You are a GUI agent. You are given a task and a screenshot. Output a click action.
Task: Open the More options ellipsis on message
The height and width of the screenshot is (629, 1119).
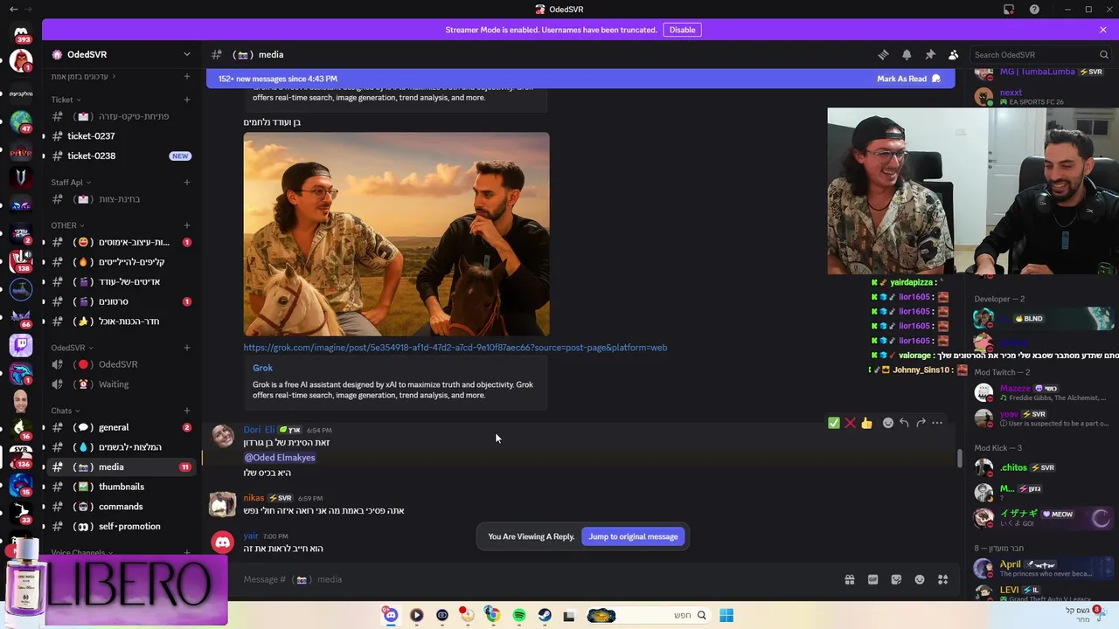point(937,423)
